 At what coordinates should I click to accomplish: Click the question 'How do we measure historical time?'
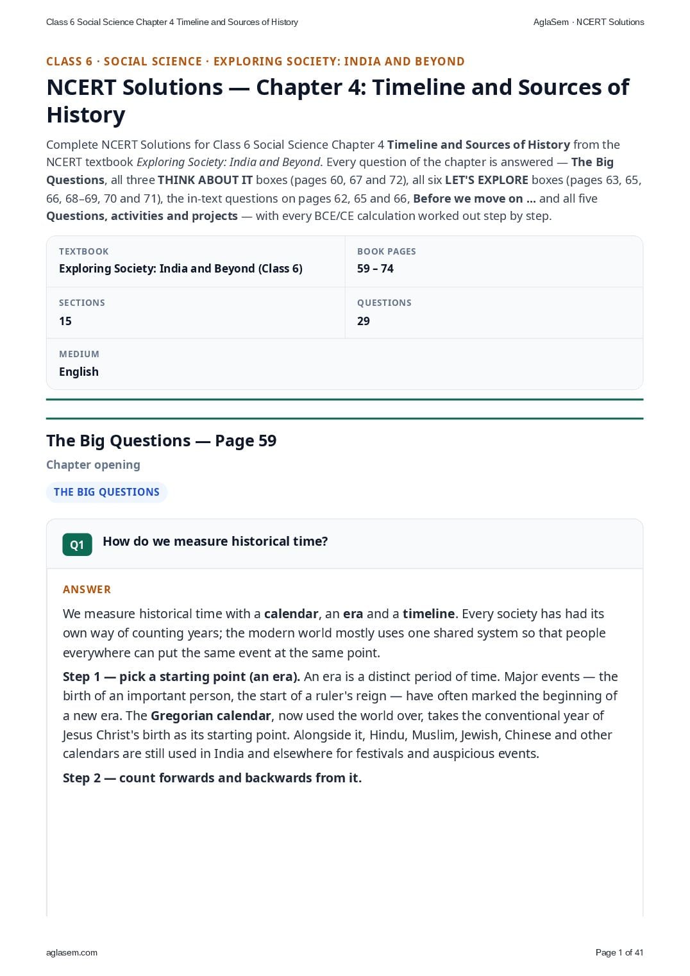[215, 541]
